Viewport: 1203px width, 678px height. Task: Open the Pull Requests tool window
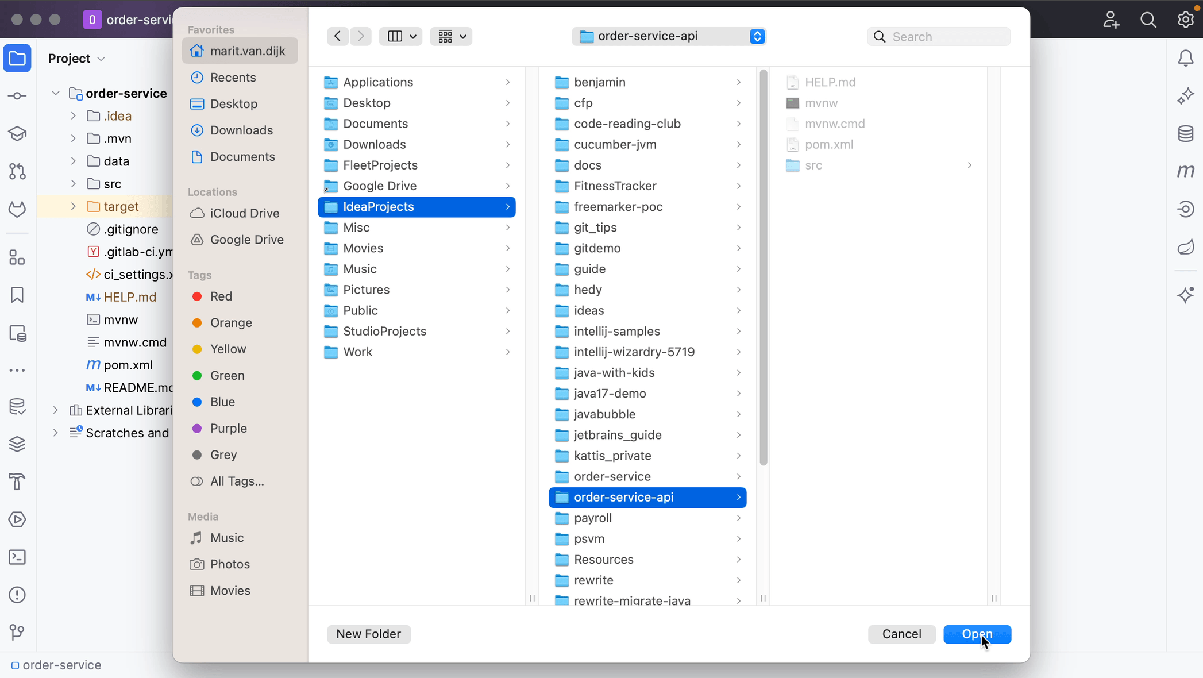17,171
